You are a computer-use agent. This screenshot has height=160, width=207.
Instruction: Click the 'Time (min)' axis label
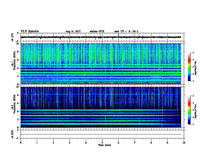pyautogui.click(x=105, y=145)
